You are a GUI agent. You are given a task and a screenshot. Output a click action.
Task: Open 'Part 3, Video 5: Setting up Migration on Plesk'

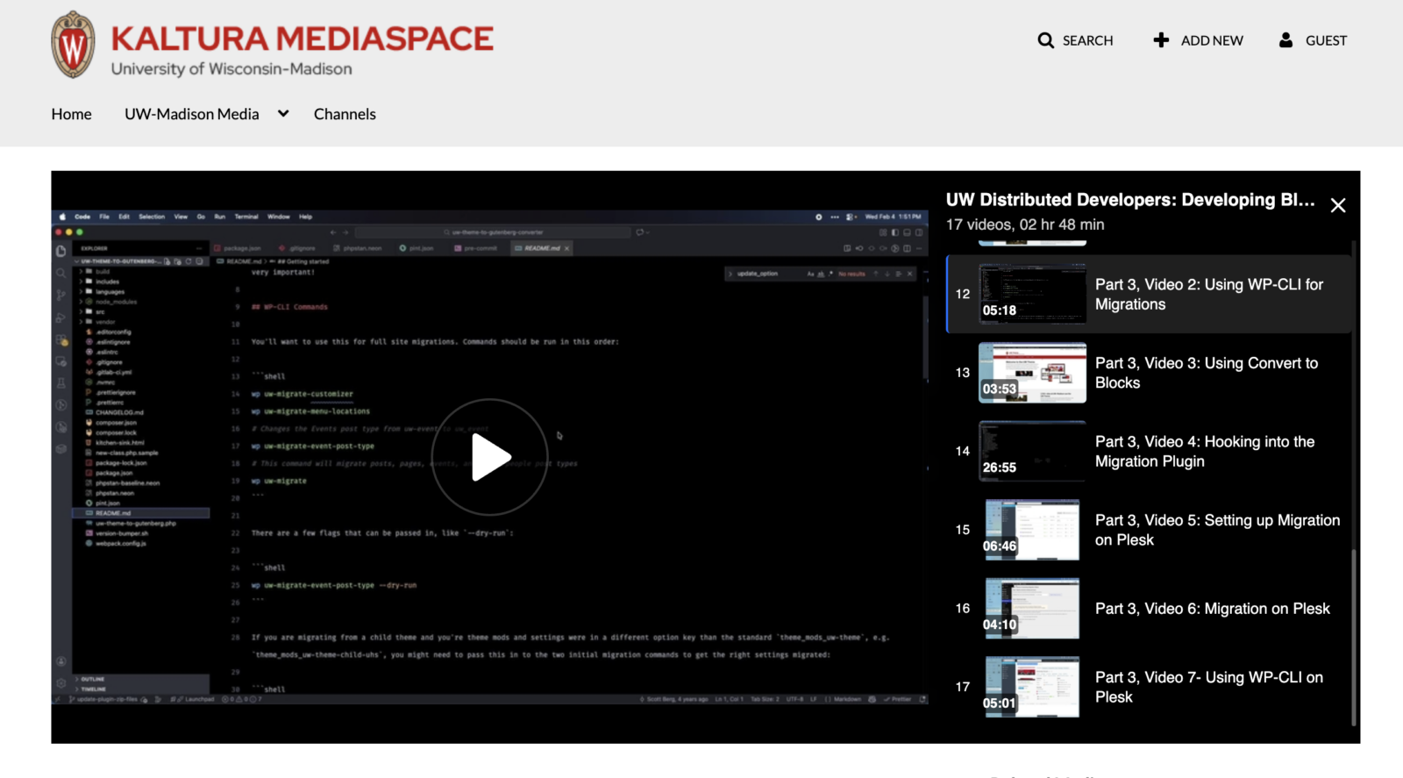click(1218, 530)
